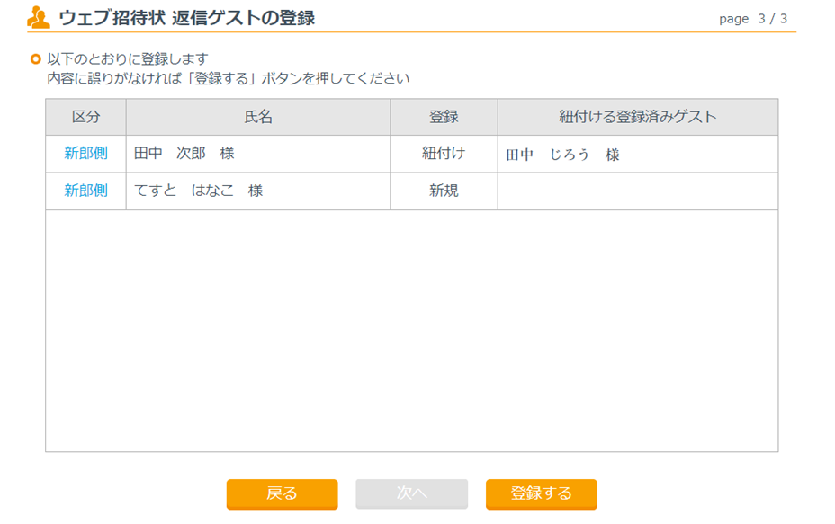This screenshot has height=524, width=835.
Task: Select the 紐付ける登録済みゲスト column header
Action: (x=637, y=117)
